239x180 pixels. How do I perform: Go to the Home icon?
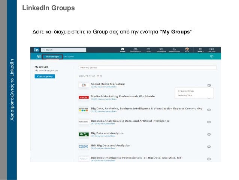pyautogui.click(x=122, y=49)
